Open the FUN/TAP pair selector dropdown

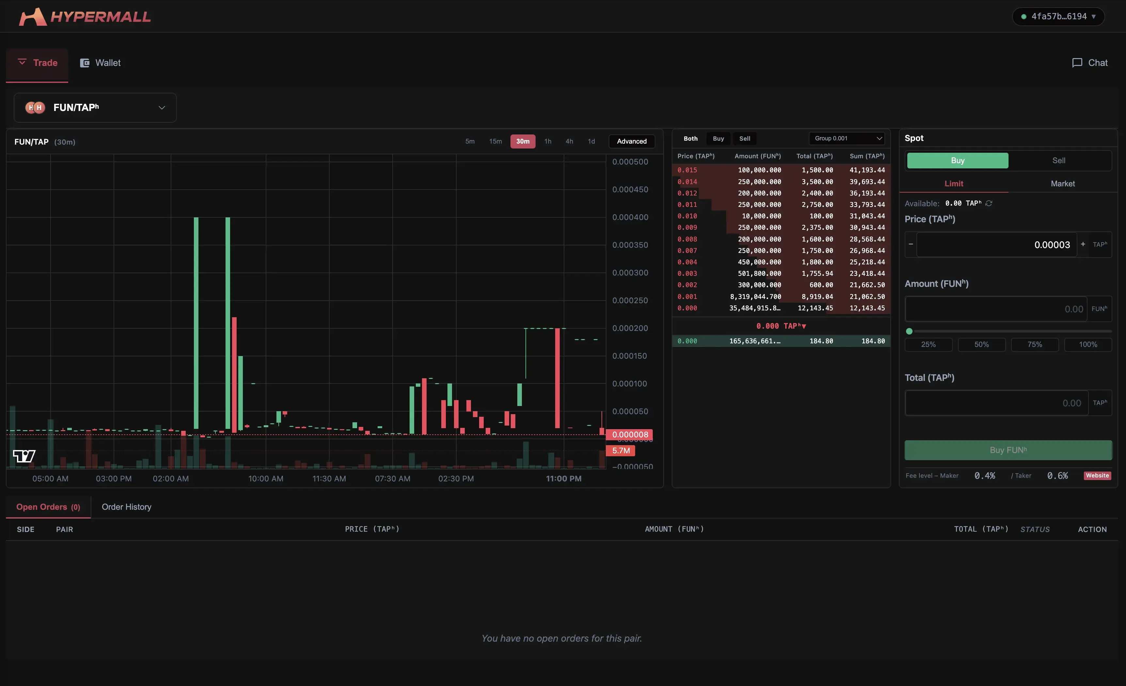tap(95, 107)
